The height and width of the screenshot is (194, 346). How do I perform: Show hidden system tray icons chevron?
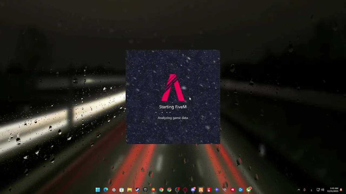[299, 190]
